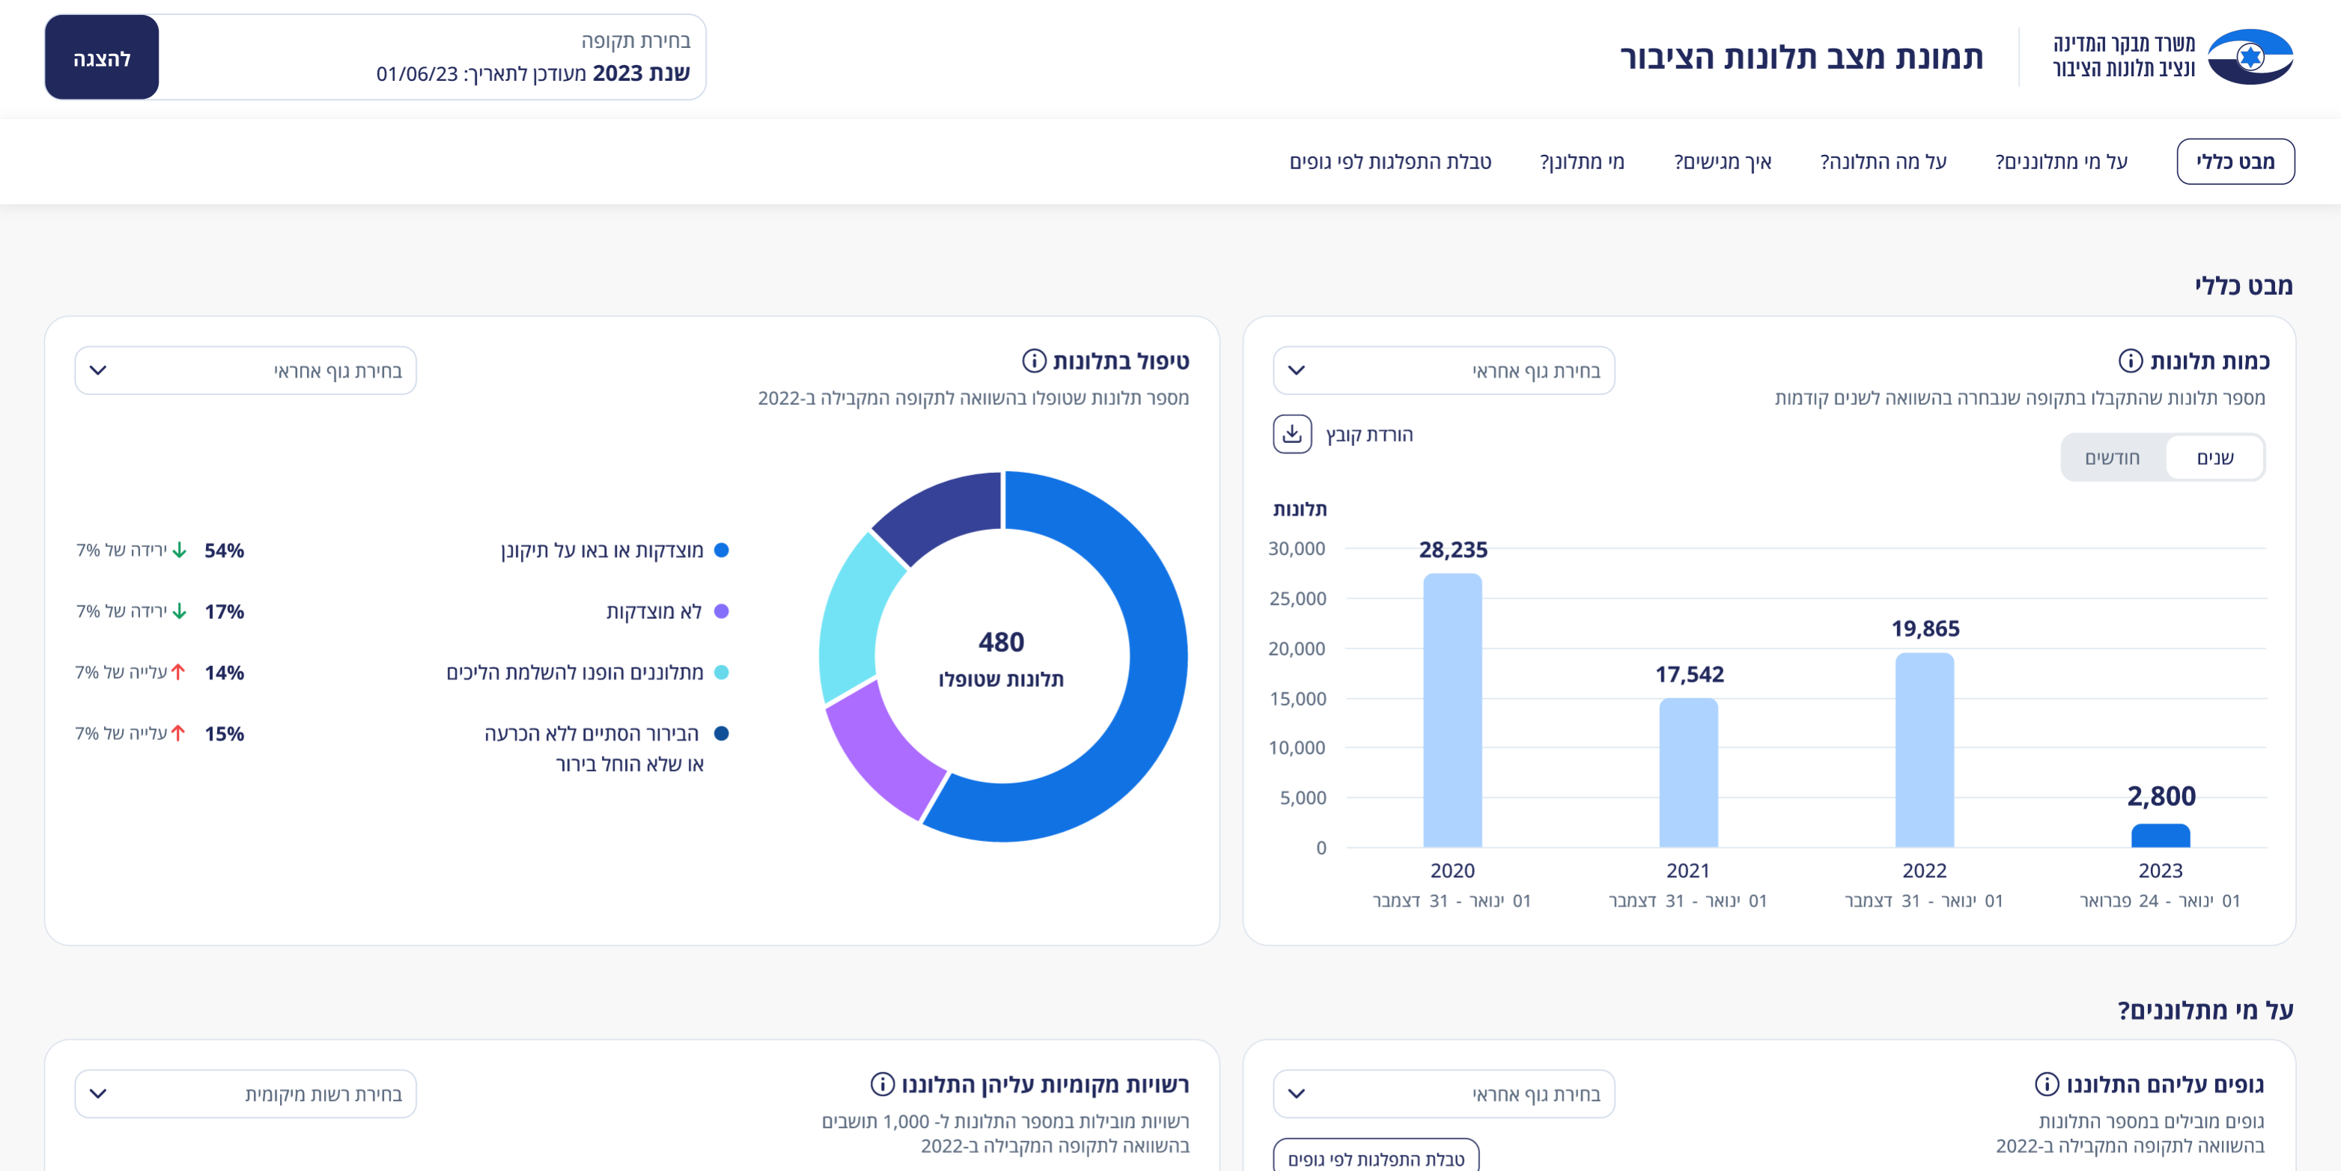Click the State Comptroller logo emblem

(2249, 57)
